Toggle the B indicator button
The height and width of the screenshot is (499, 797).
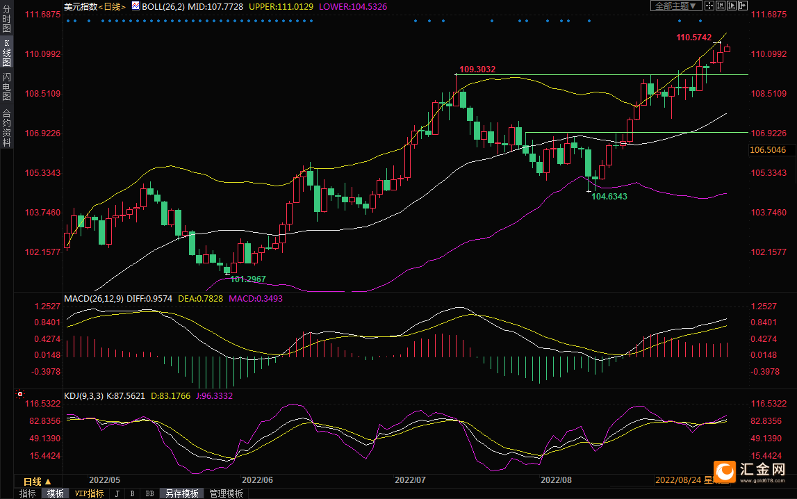pyautogui.click(x=131, y=493)
